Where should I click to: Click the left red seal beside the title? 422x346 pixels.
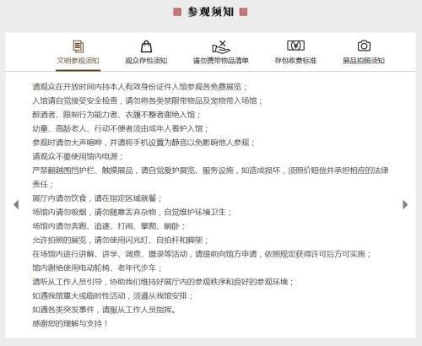click(x=177, y=12)
